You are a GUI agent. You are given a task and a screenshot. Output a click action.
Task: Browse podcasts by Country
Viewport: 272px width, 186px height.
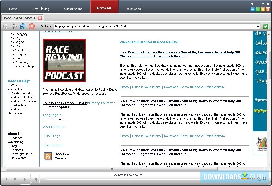18,50
